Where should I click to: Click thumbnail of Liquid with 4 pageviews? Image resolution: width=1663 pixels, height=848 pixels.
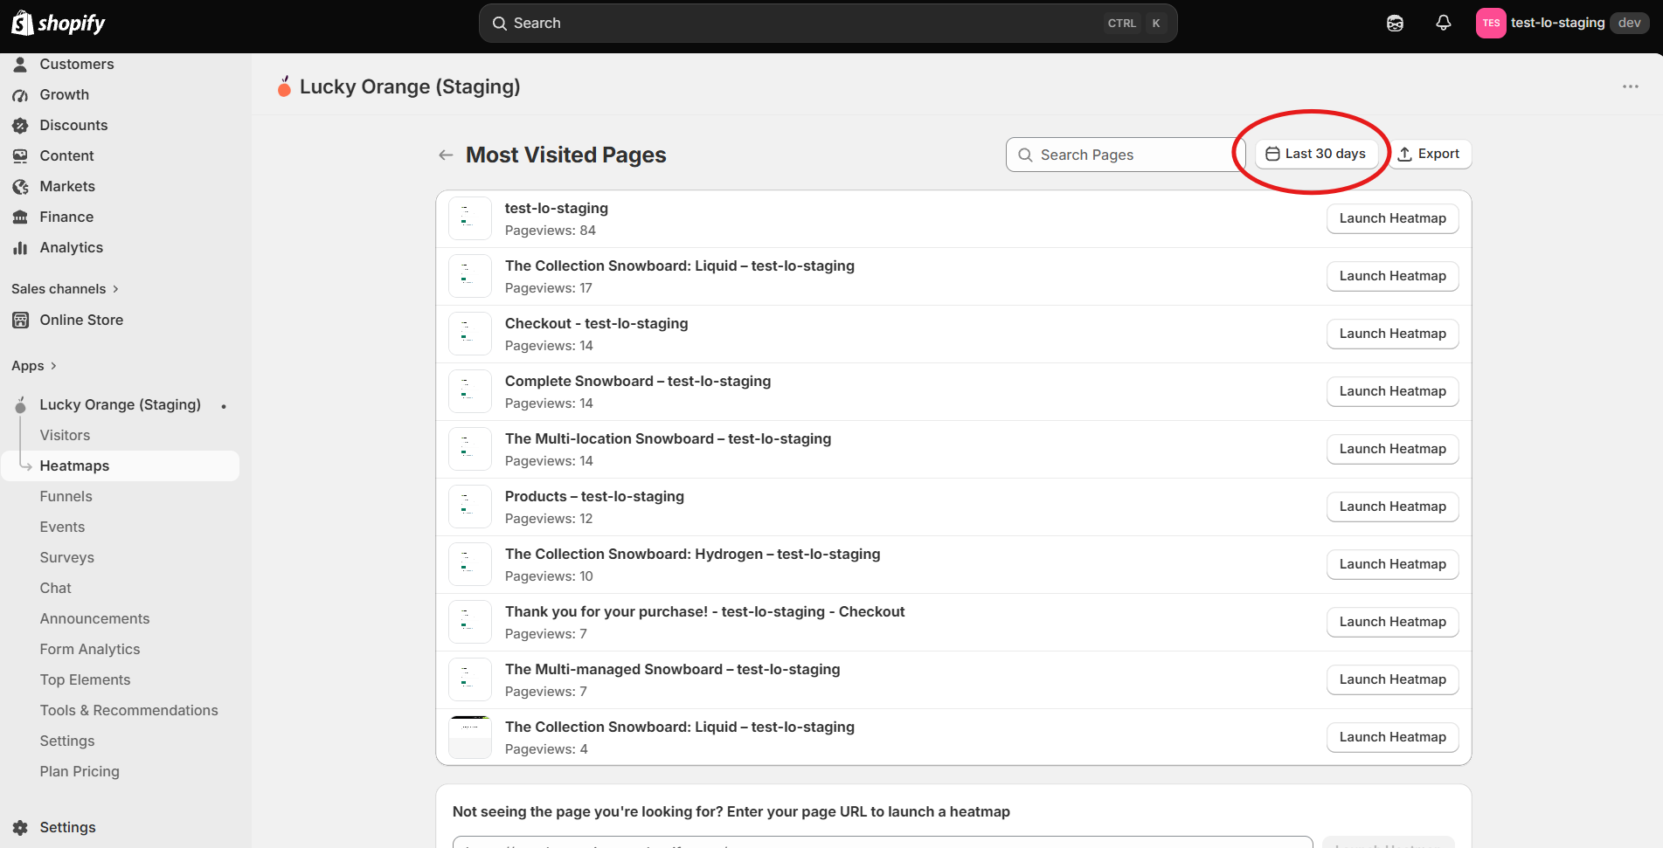pyautogui.click(x=470, y=737)
